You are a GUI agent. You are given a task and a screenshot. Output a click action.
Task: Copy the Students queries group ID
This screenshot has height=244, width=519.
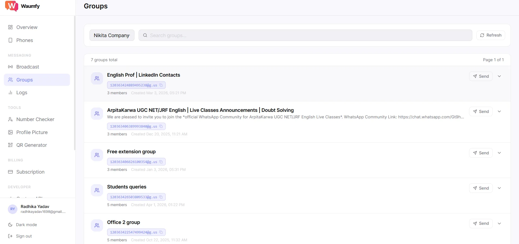(x=161, y=197)
